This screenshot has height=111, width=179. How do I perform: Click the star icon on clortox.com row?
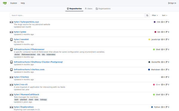[x=162, y=70]
